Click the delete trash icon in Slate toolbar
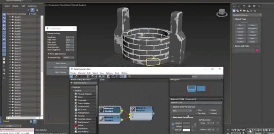The image size is (274, 134). pos(88,76)
